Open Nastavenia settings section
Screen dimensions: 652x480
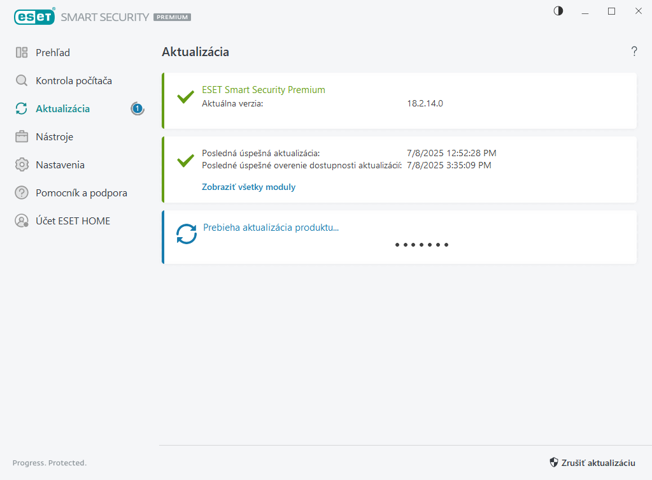60,164
